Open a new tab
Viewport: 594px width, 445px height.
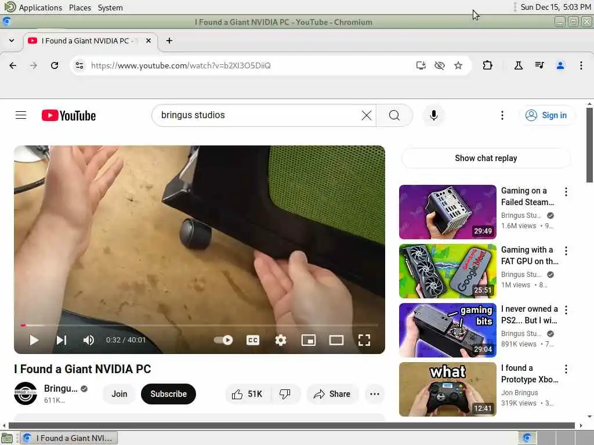(x=169, y=41)
